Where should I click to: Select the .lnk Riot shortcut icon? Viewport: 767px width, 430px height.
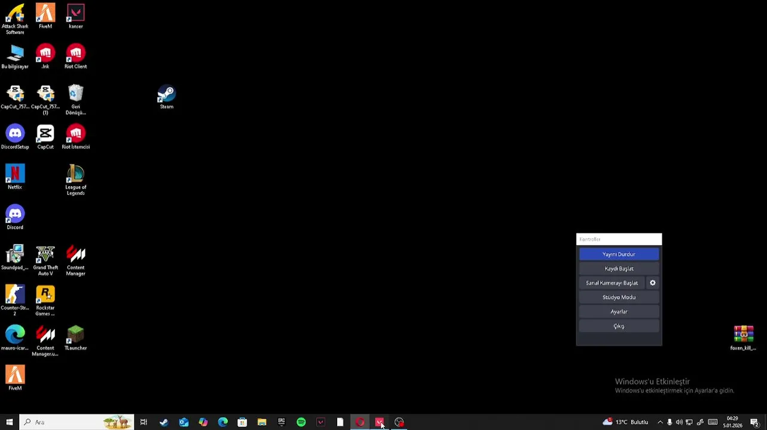45,57
